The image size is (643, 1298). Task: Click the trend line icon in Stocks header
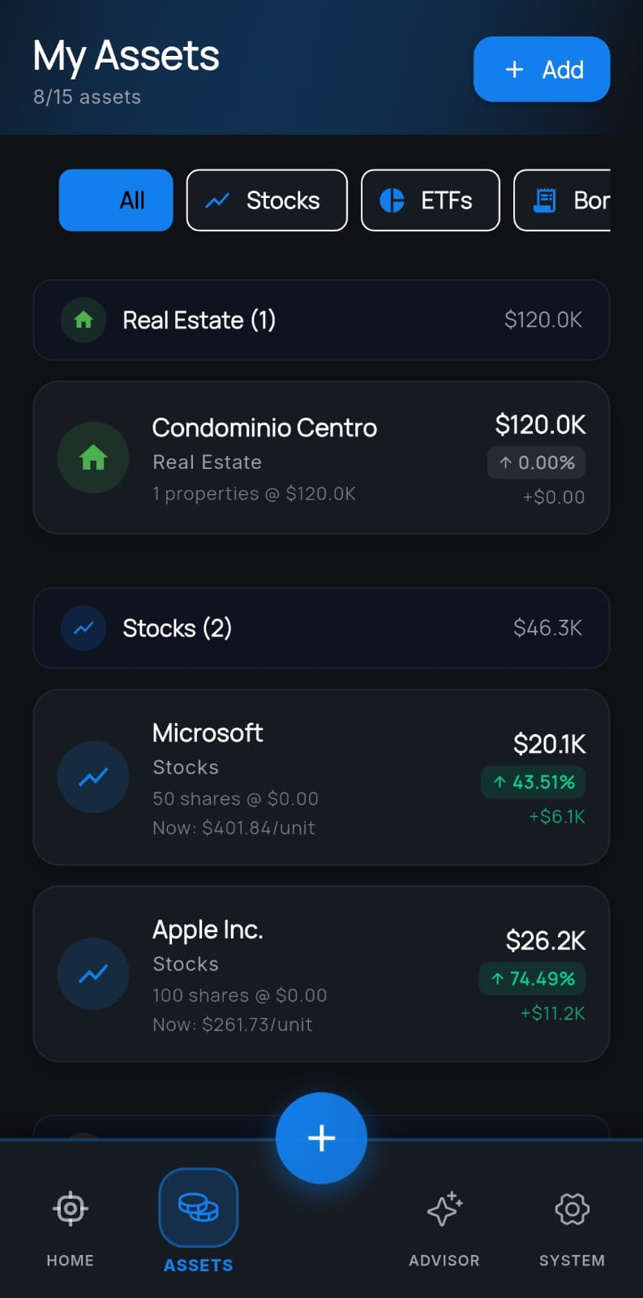(84, 628)
